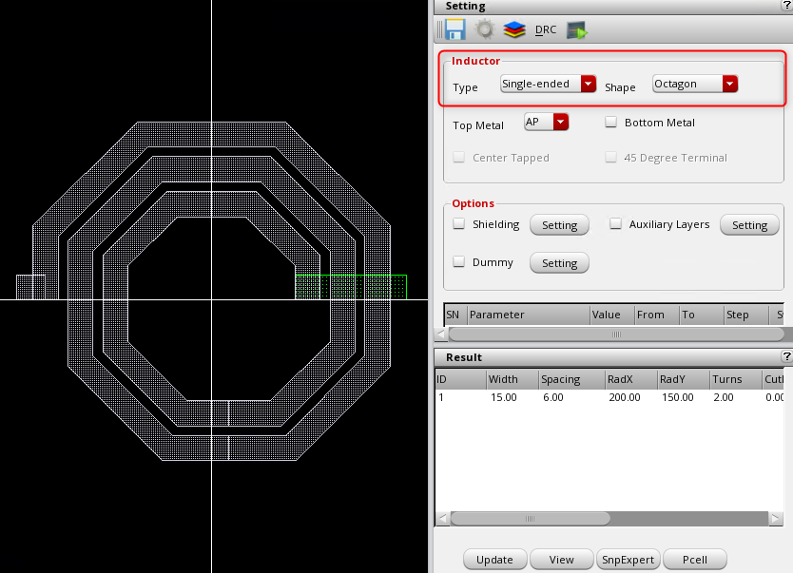Enable the Bottom Metal checkbox
This screenshot has width=793, height=573.
(612, 123)
